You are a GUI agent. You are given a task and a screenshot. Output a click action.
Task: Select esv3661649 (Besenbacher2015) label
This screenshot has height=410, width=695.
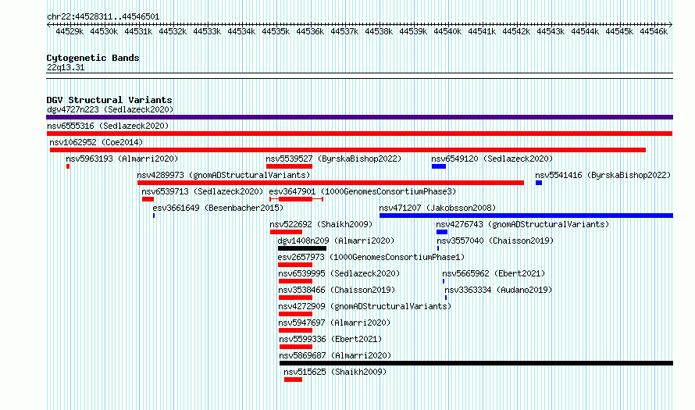click(218, 208)
